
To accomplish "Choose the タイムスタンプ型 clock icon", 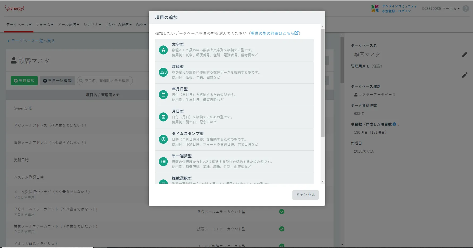I will pyautogui.click(x=163, y=139).
